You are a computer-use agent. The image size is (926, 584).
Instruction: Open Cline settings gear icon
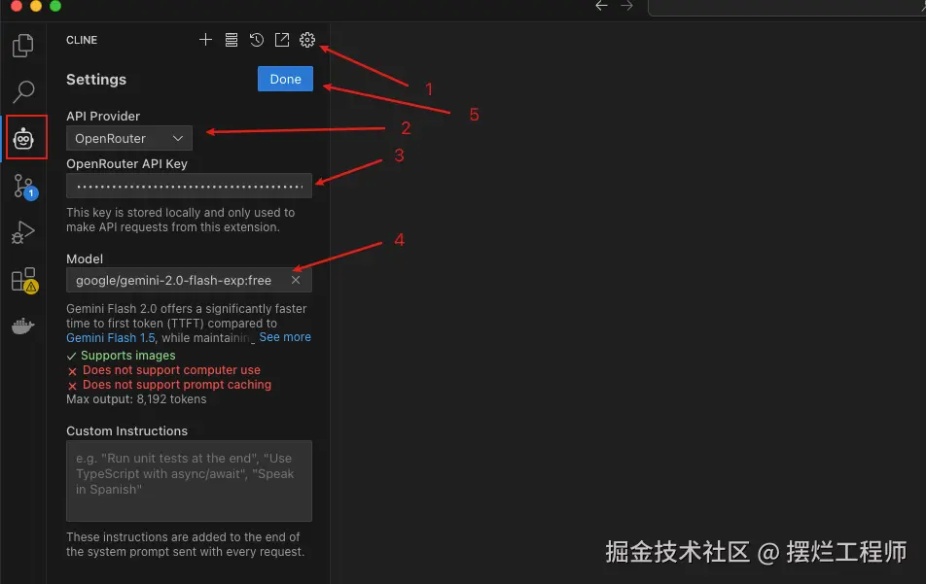click(x=307, y=40)
